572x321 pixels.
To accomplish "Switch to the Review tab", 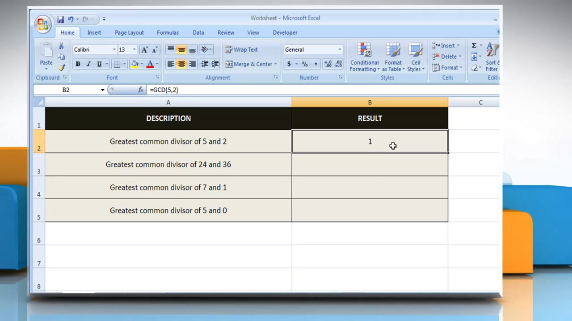I will click(x=226, y=33).
